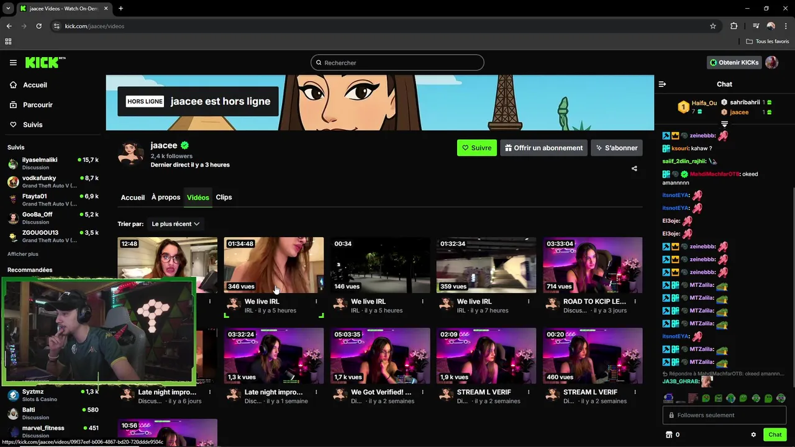This screenshot has height=447, width=795.
Task: Click sahribahrii in the gift leaderboard
Action: 745,102
